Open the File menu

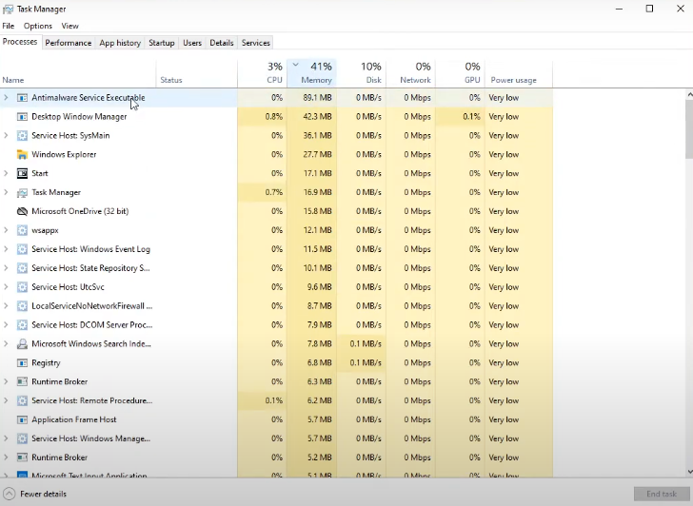[x=9, y=26]
